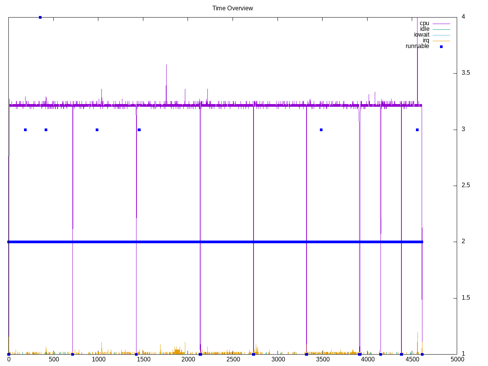
Task: Click the "irq" legend label
Action: 425,40
